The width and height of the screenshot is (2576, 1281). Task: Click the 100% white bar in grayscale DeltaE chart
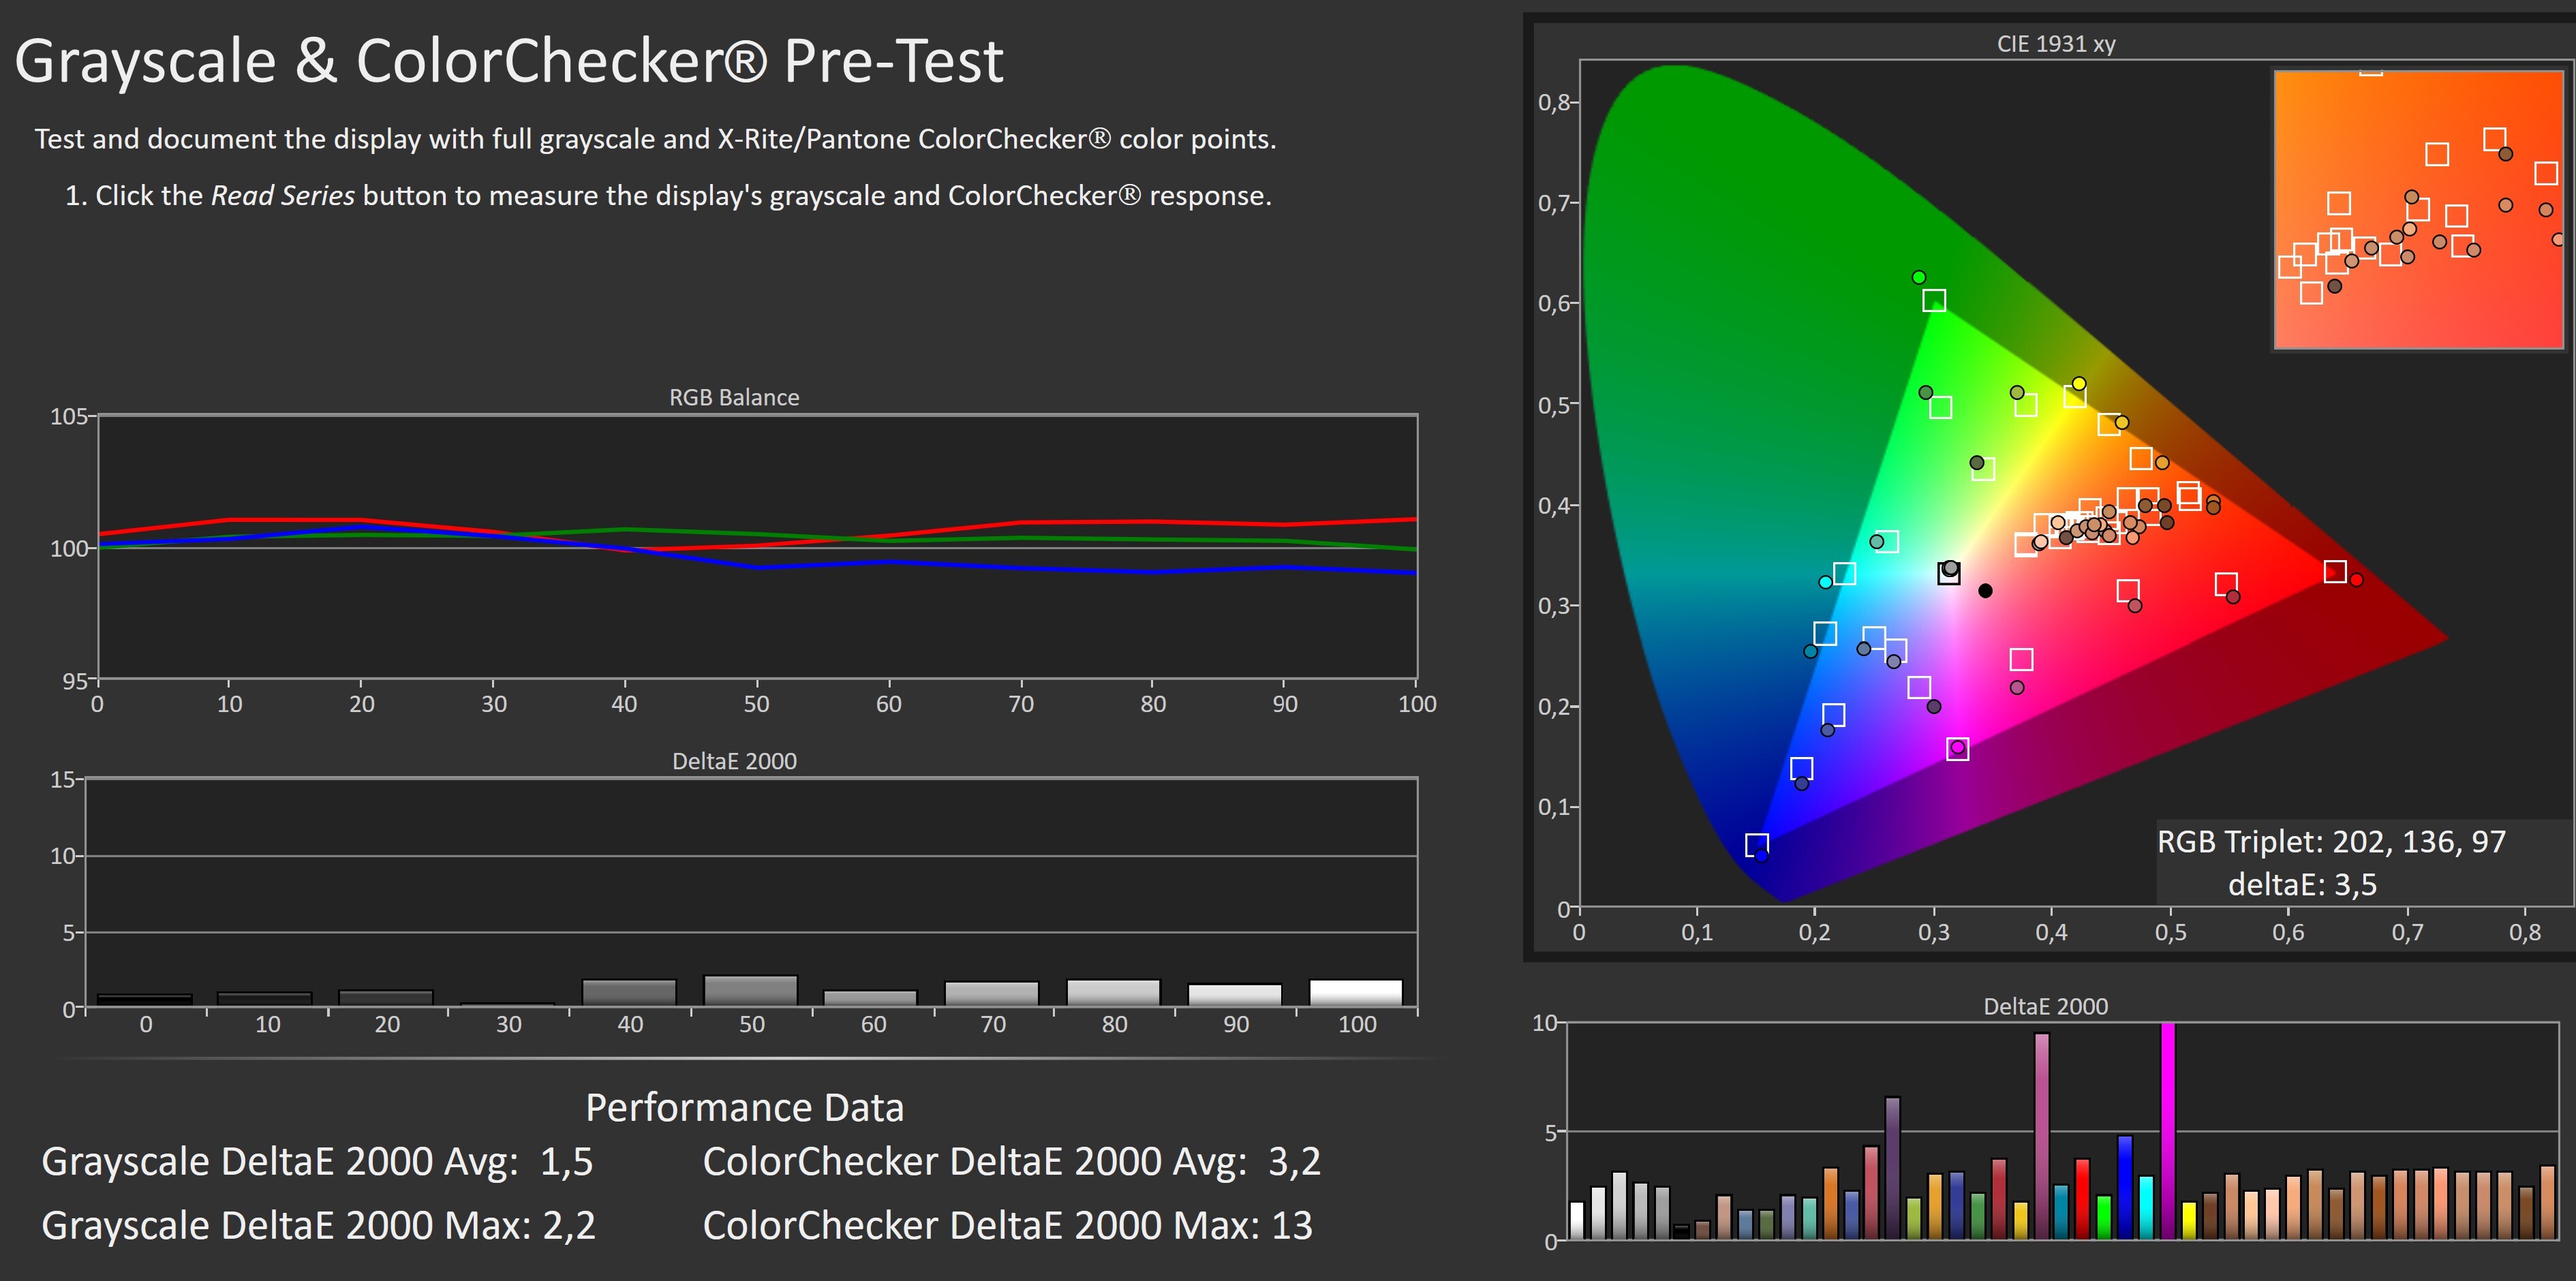tap(1356, 993)
